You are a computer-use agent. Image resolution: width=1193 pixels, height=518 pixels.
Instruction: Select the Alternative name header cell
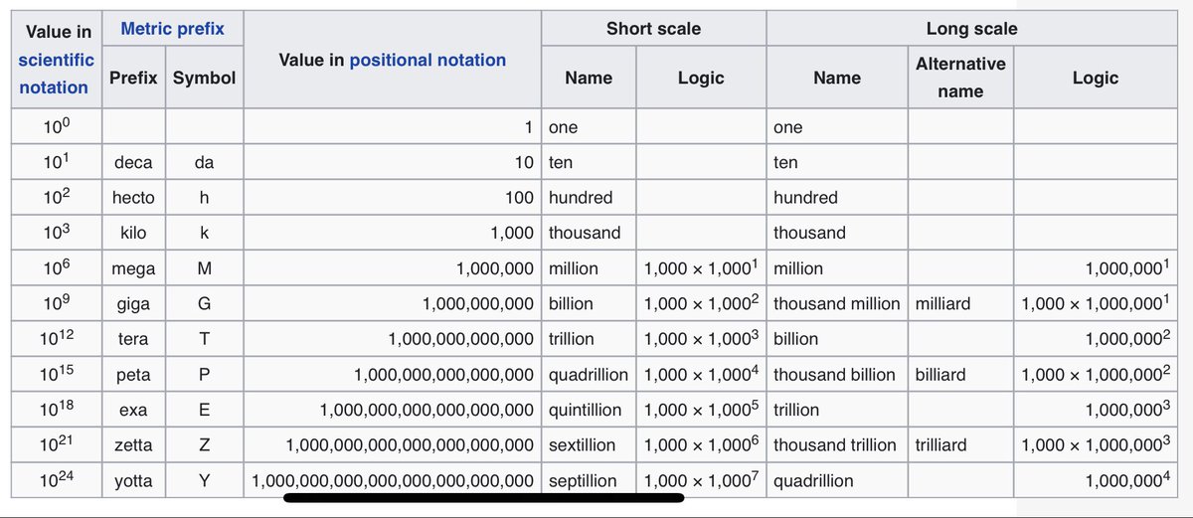pyautogui.click(x=960, y=77)
